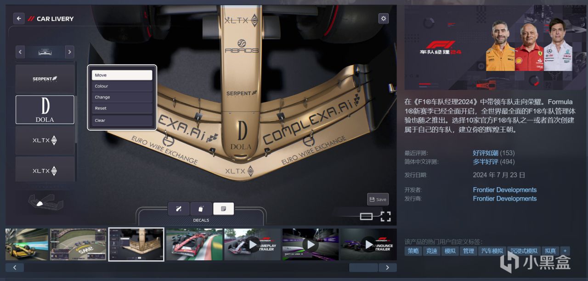
Task: Click the 竞速 tag
Action: pyautogui.click(x=431, y=251)
